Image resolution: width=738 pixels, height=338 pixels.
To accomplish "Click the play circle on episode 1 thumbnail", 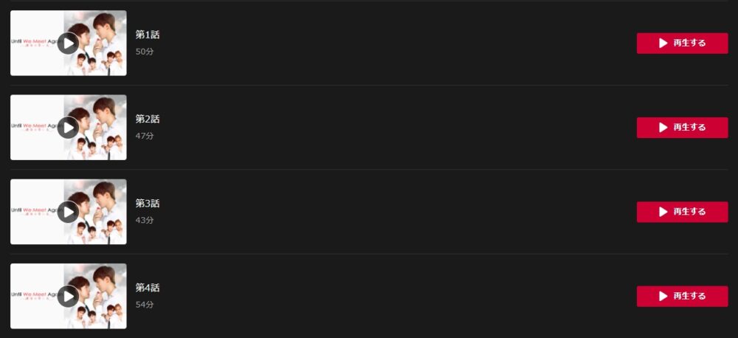I will click(x=68, y=44).
